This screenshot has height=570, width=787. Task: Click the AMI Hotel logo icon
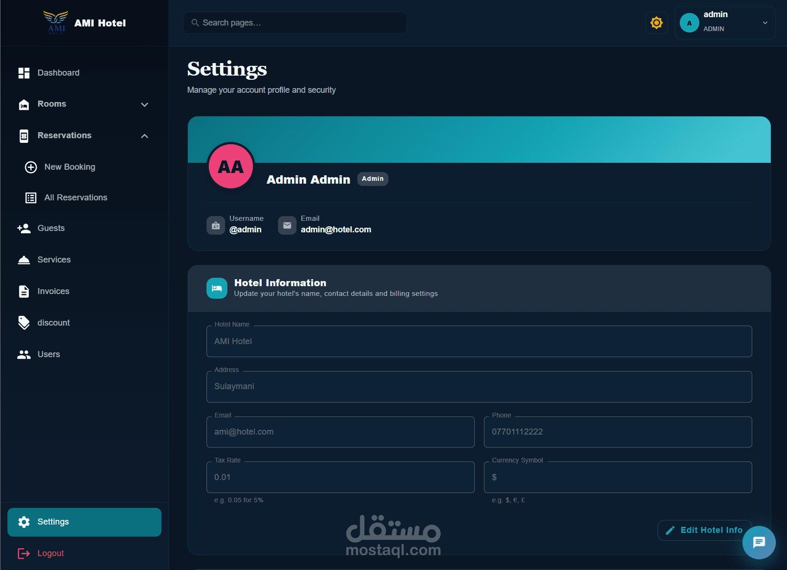[56, 23]
